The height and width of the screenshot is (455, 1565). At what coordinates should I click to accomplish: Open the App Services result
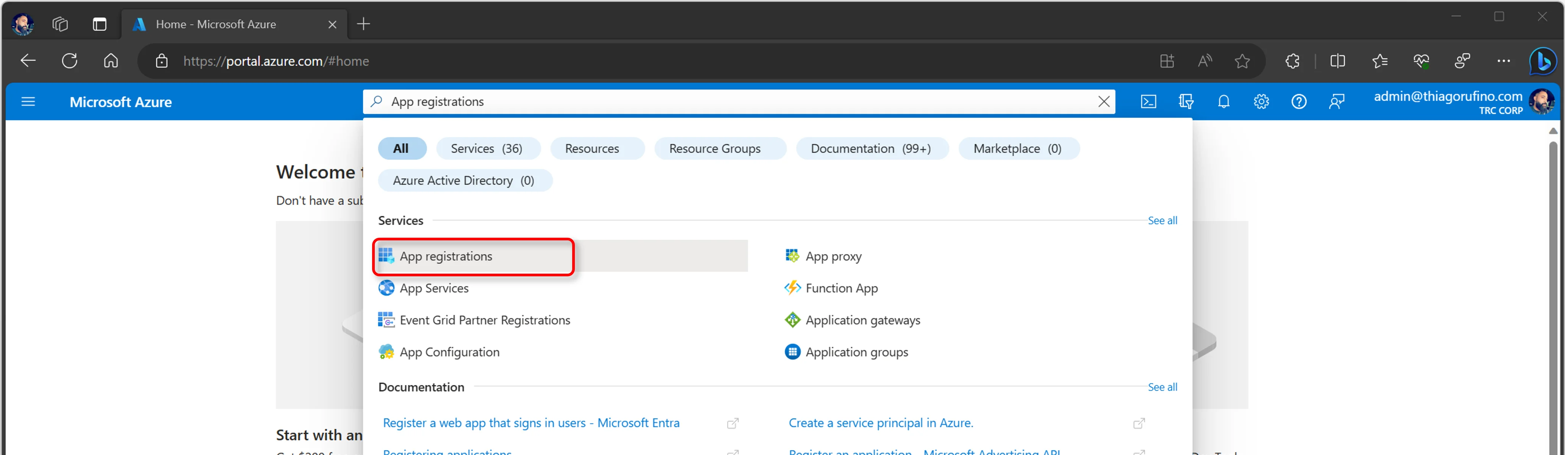click(x=434, y=288)
